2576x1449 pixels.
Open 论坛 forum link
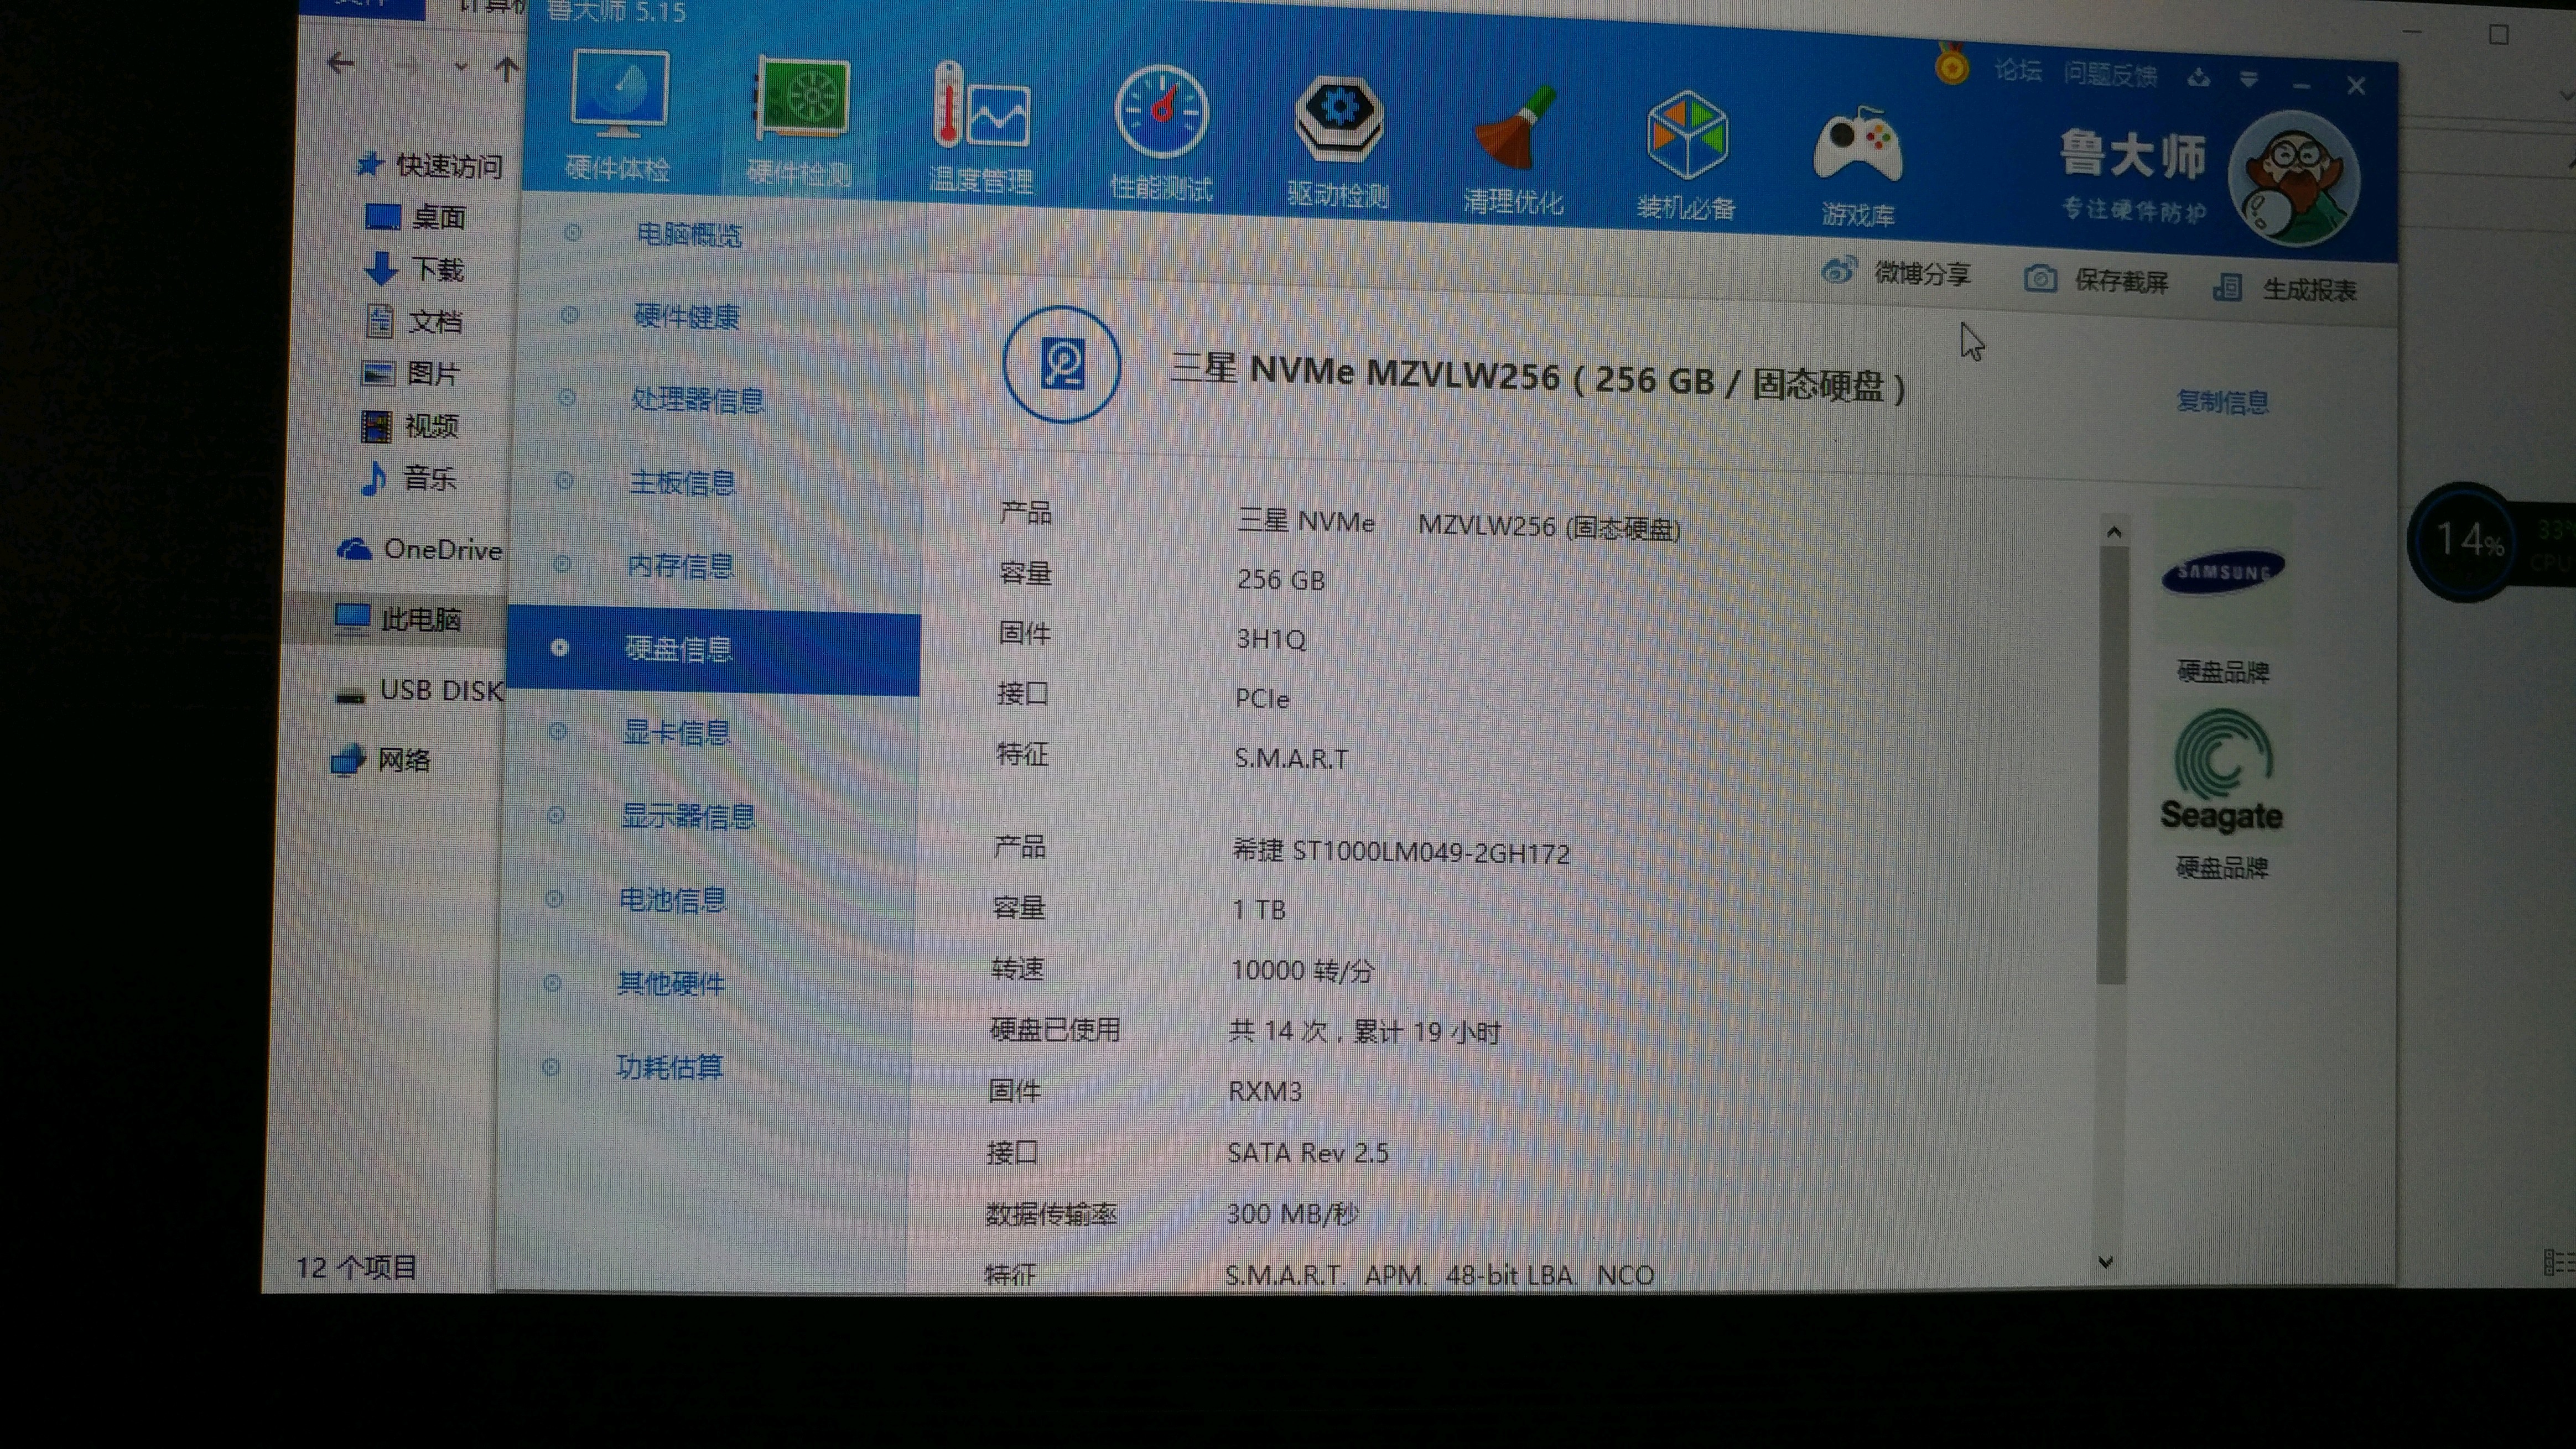(2018, 70)
